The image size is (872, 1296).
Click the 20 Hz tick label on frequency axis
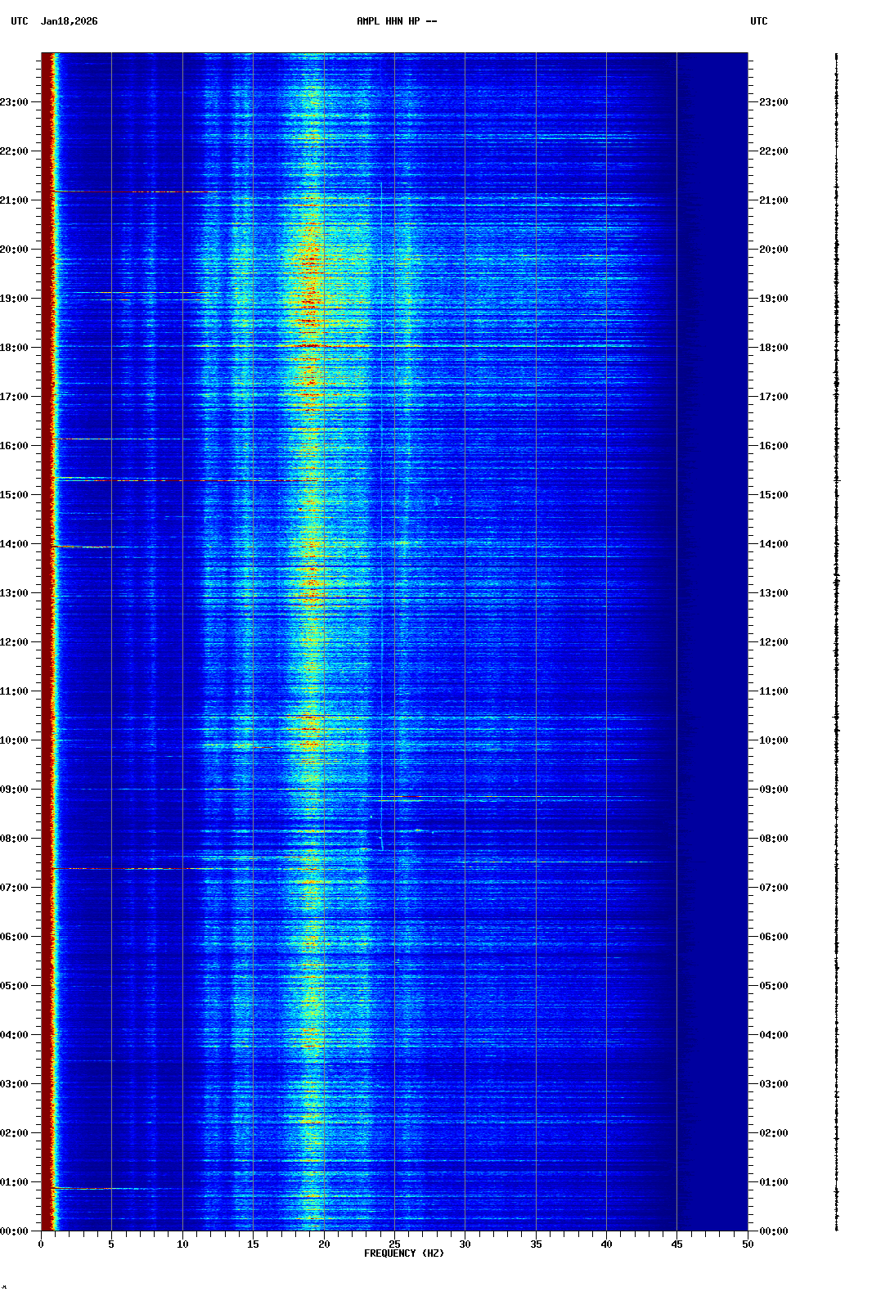coord(324,1244)
